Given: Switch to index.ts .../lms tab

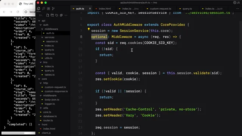Looking at the screenshot, I should pyautogui.click(x=130, y=9).
